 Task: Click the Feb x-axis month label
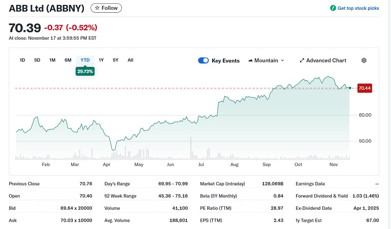[x=45, y=165]
